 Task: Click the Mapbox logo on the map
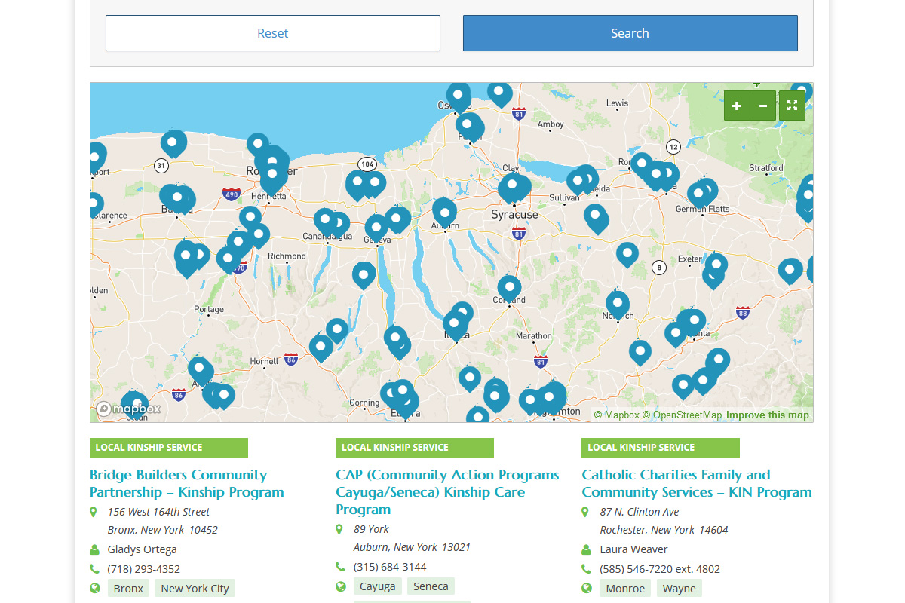(129, 409)
